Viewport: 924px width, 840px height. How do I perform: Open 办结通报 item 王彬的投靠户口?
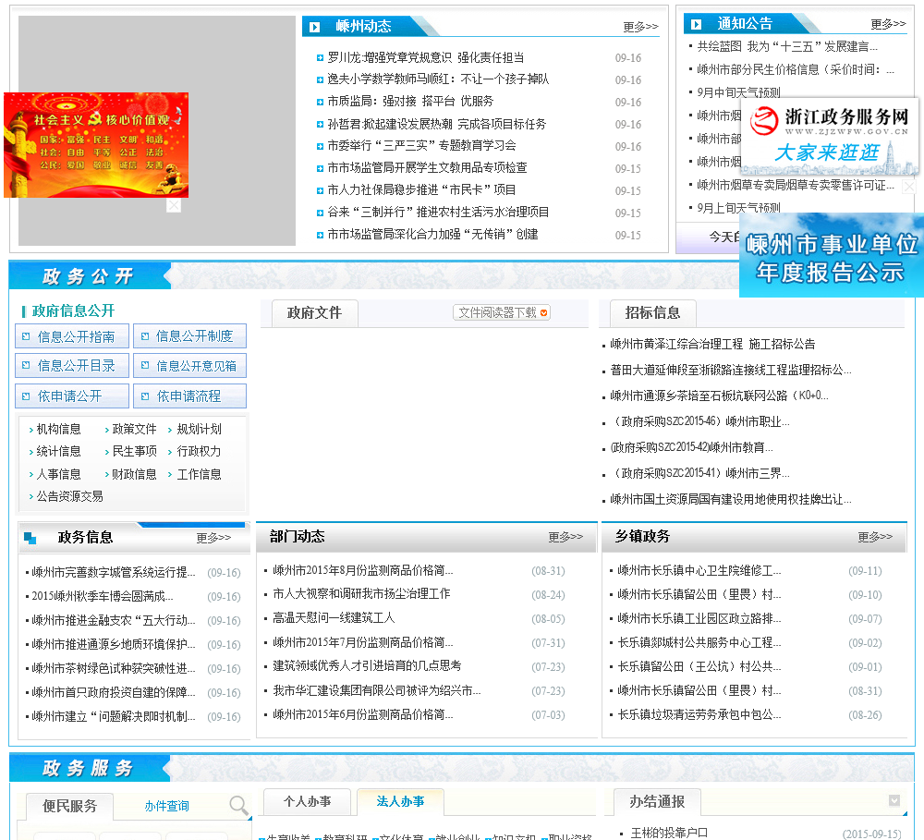[x=669, y=833]
